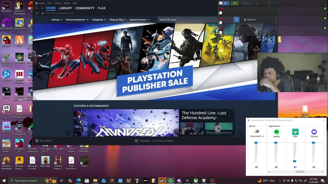Click The Hundred Line -Last Defense Academy- title
Image resolution: width=328 pixels, height=184 pixels.
tap(204, 115)
